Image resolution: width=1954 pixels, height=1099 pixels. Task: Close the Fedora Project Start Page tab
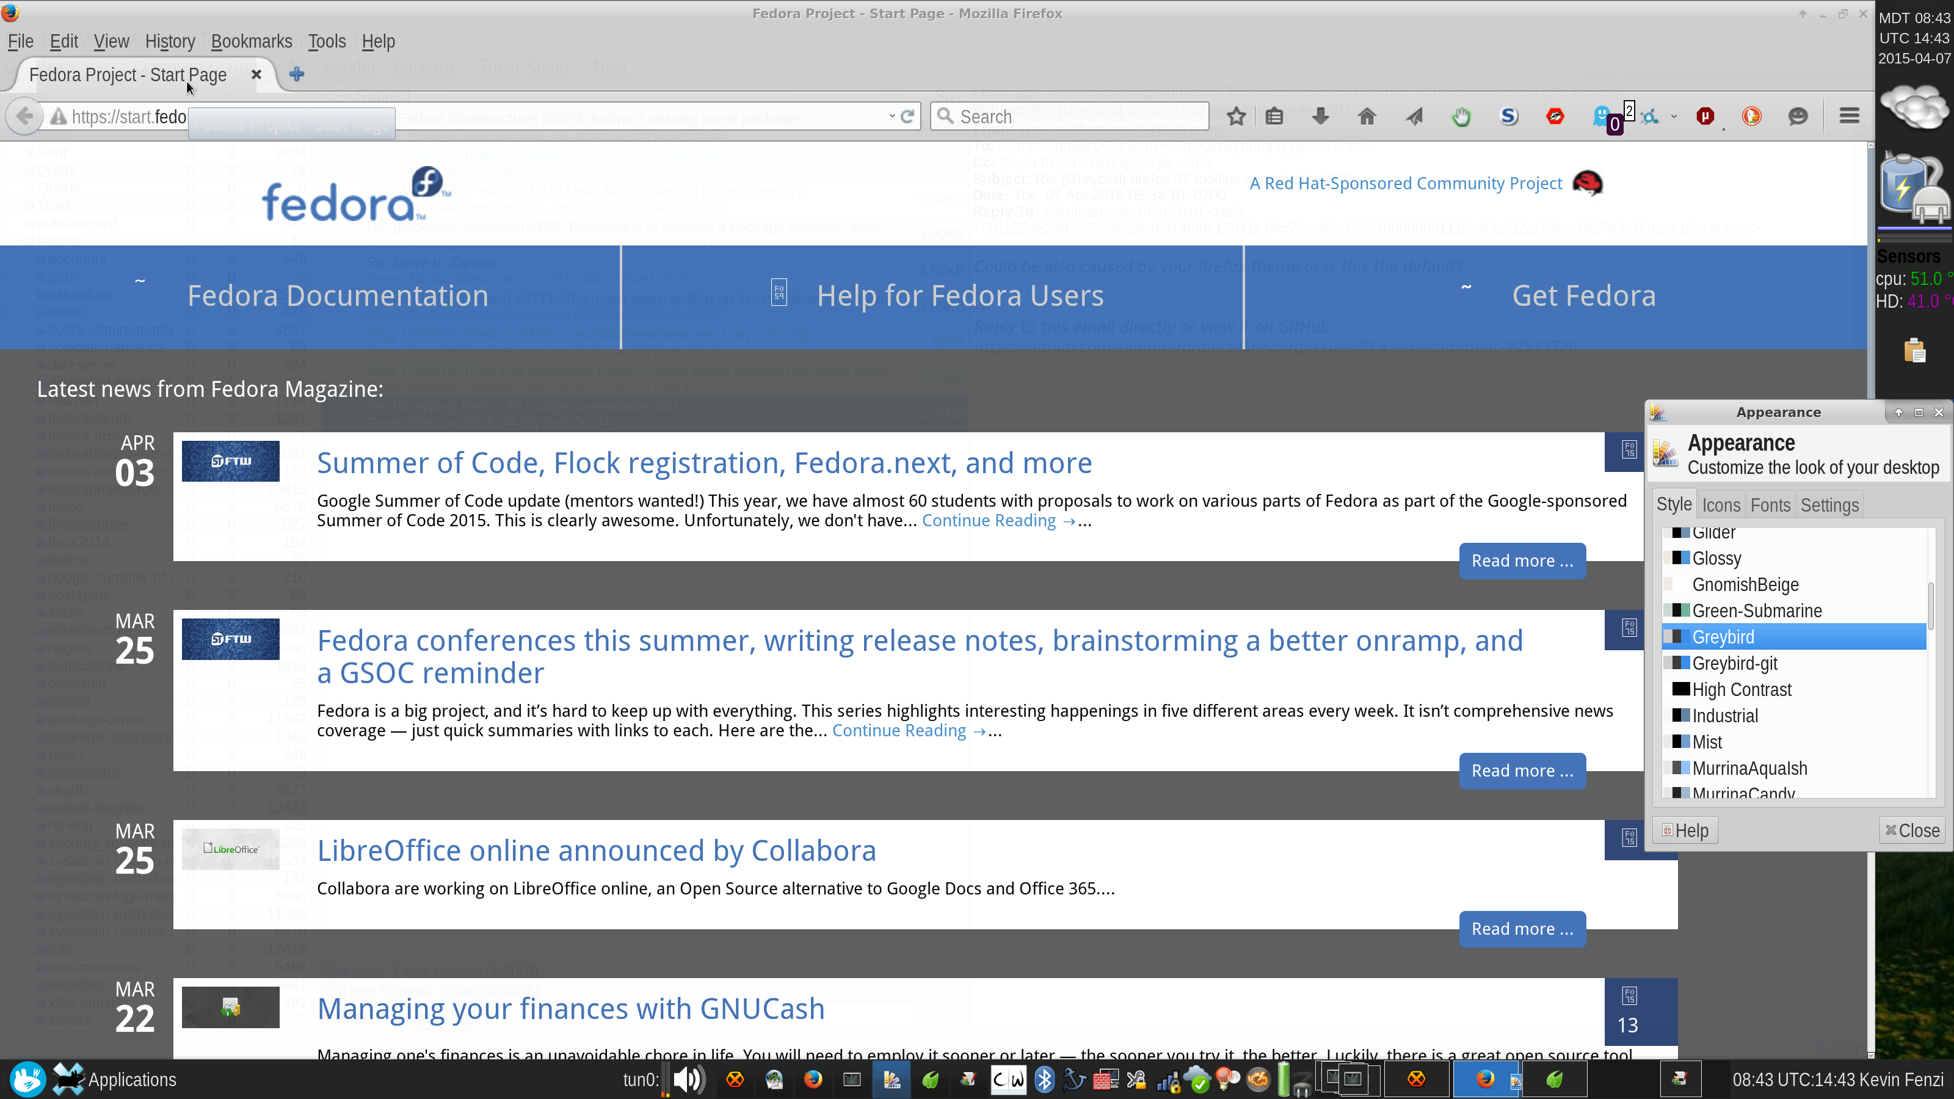[256, 74]
